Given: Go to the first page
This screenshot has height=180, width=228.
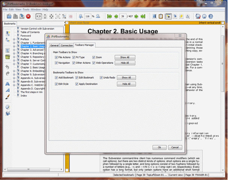Looking at the screenshot, I should [x=109, y=16].
